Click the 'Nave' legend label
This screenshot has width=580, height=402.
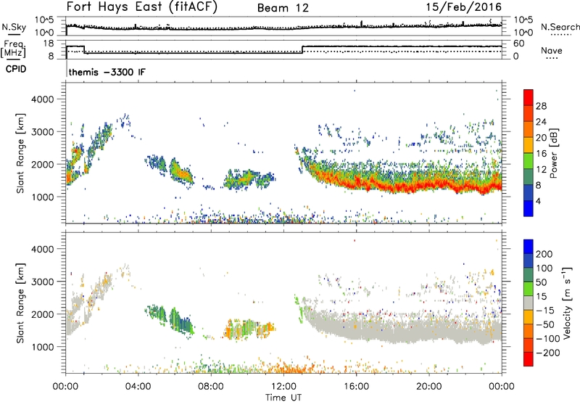(x=551, y=50)
